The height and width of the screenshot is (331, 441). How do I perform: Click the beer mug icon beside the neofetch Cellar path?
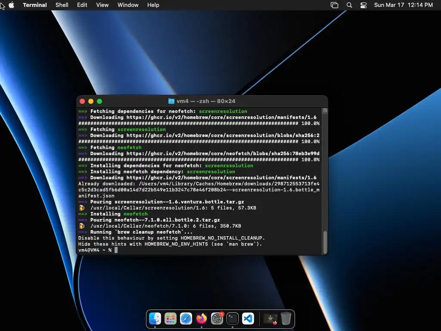click(x=81, y=226)
